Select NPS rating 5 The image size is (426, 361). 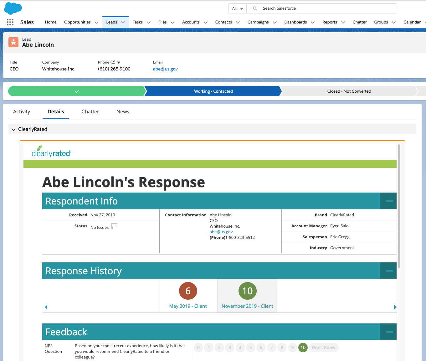click(251, 348)
